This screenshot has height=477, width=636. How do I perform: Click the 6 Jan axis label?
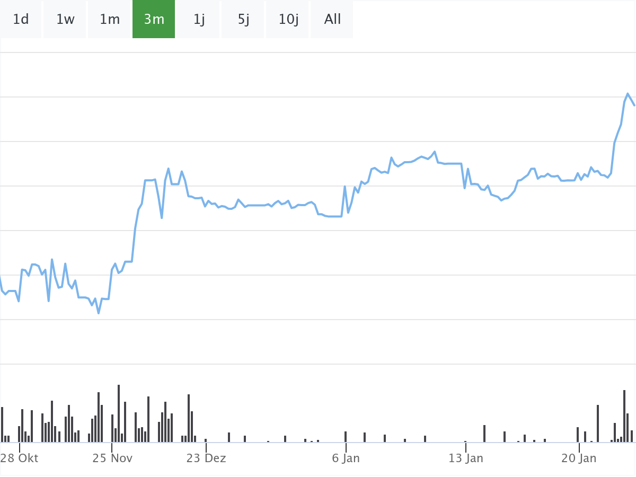pyautogui.click(x=346, y=458)
